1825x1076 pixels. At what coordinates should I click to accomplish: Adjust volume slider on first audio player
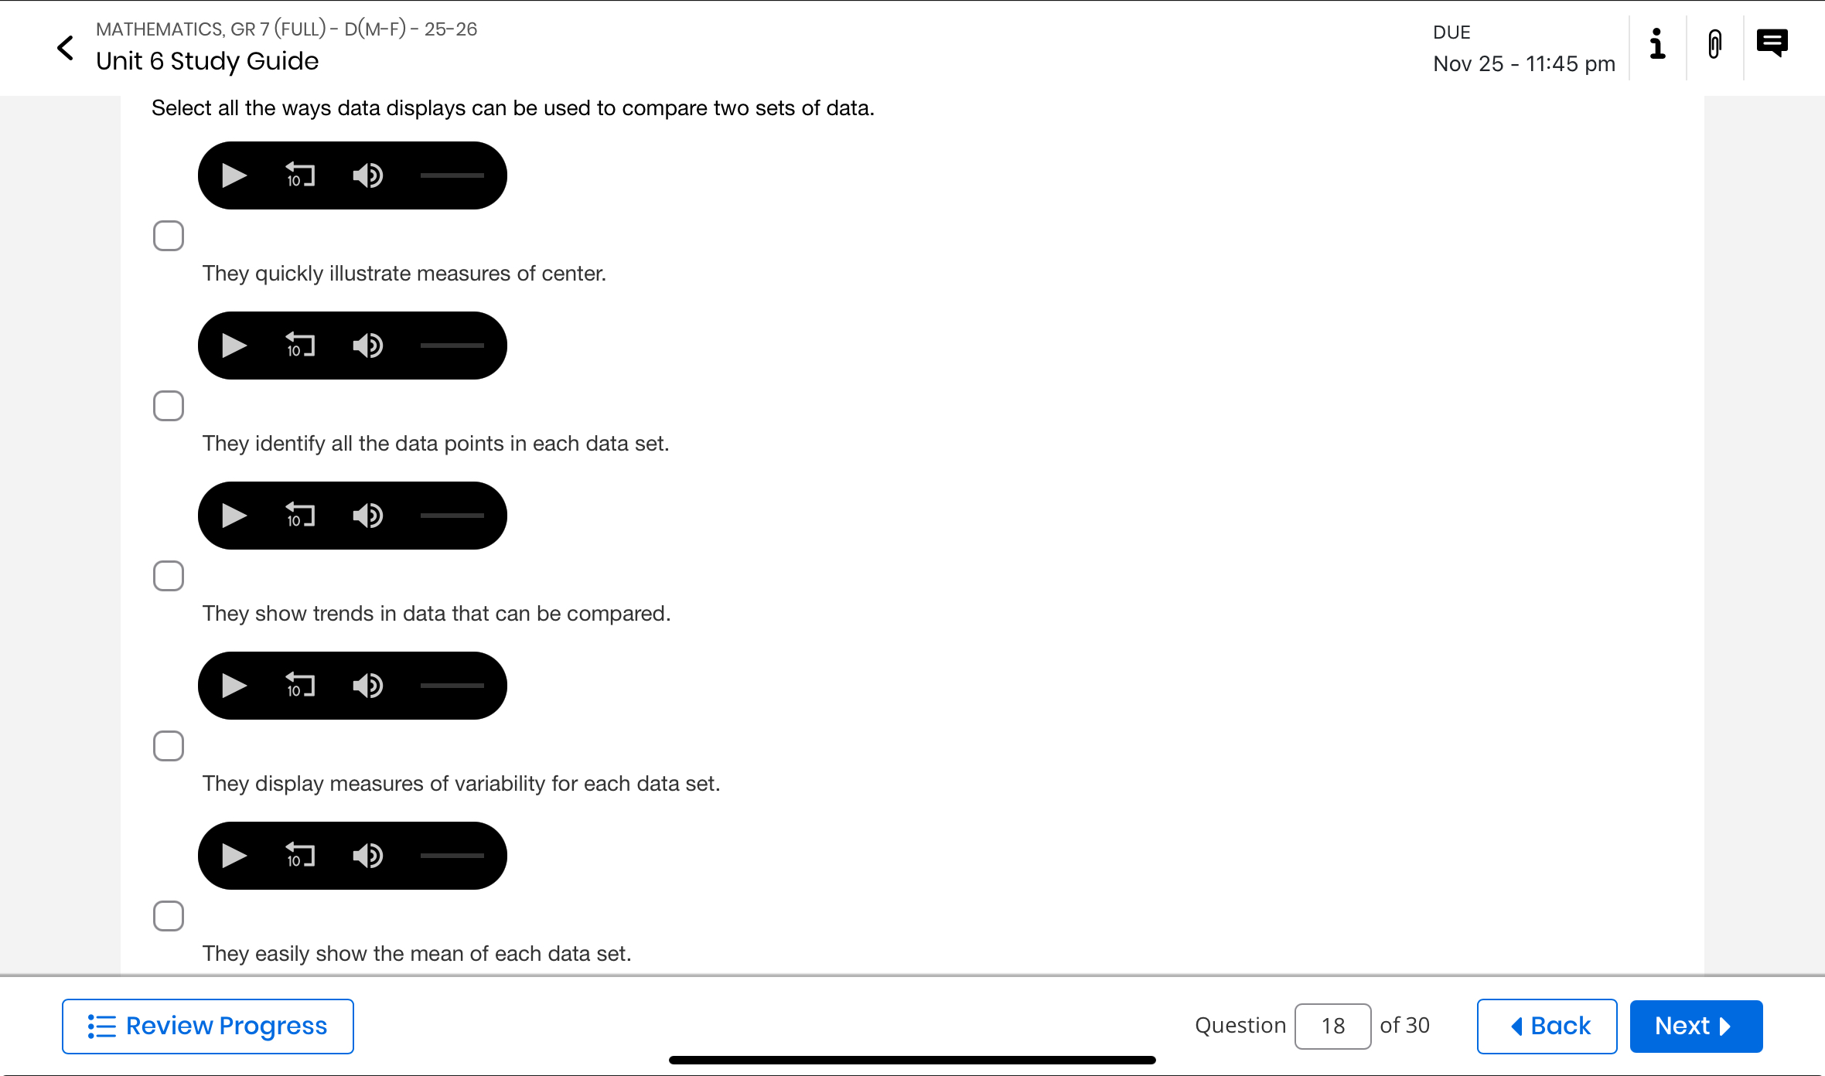tap(452, 175)
